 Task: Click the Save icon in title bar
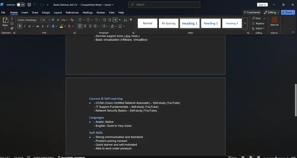coord(29,5)
